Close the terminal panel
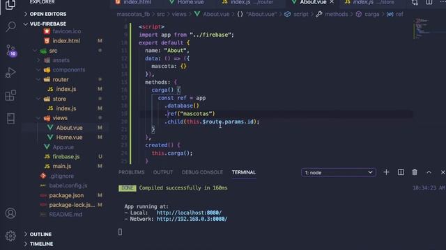This screenshot has width=446, height=250. pos(443,172)
